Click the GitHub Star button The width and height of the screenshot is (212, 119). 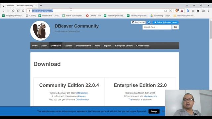(135, 22)
